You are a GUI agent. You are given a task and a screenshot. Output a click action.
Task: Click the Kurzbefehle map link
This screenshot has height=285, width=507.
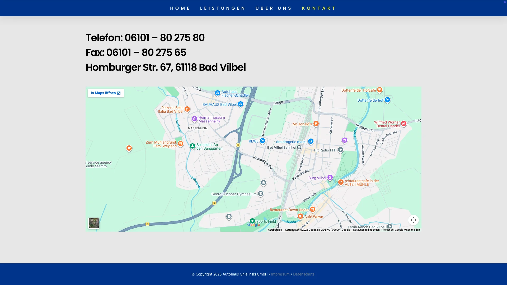click(x=275, y=230)
